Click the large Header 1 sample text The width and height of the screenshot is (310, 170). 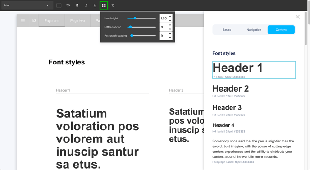98,139
